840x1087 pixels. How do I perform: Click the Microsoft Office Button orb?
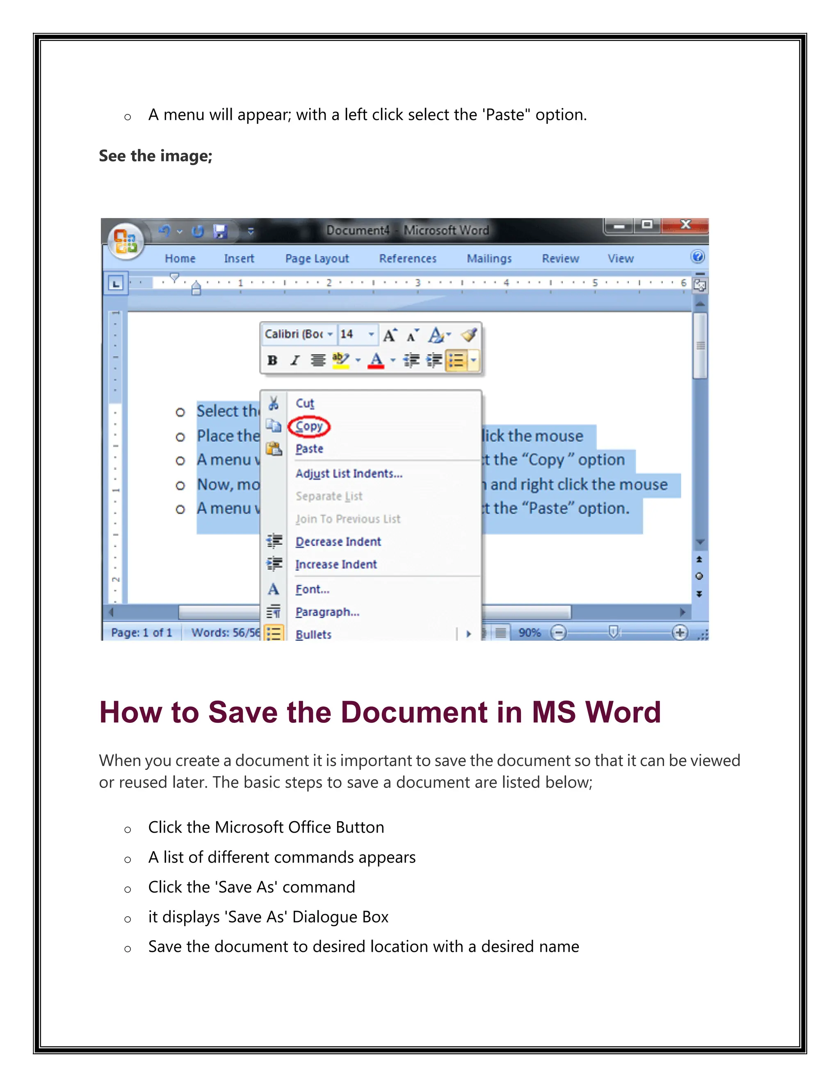pos(126,241)
